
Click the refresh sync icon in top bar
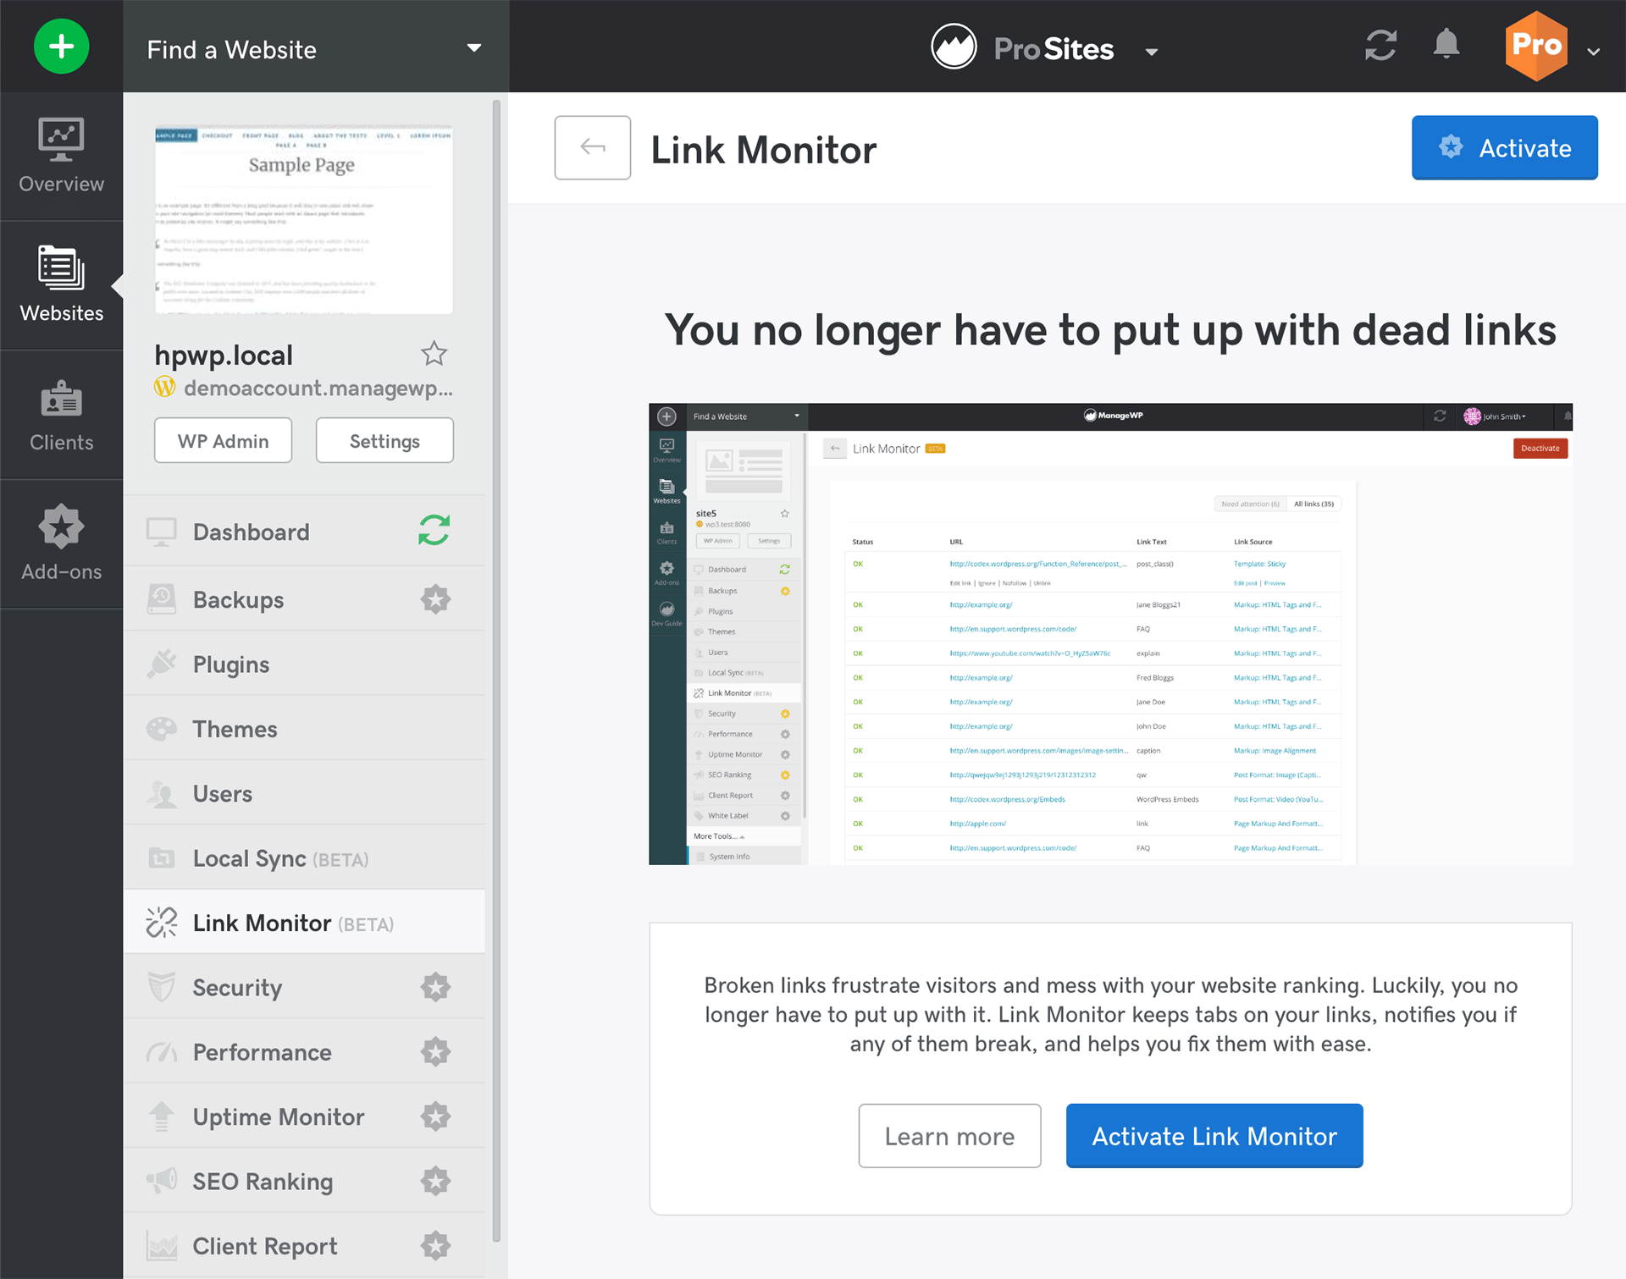click(x=1380, y=46)
